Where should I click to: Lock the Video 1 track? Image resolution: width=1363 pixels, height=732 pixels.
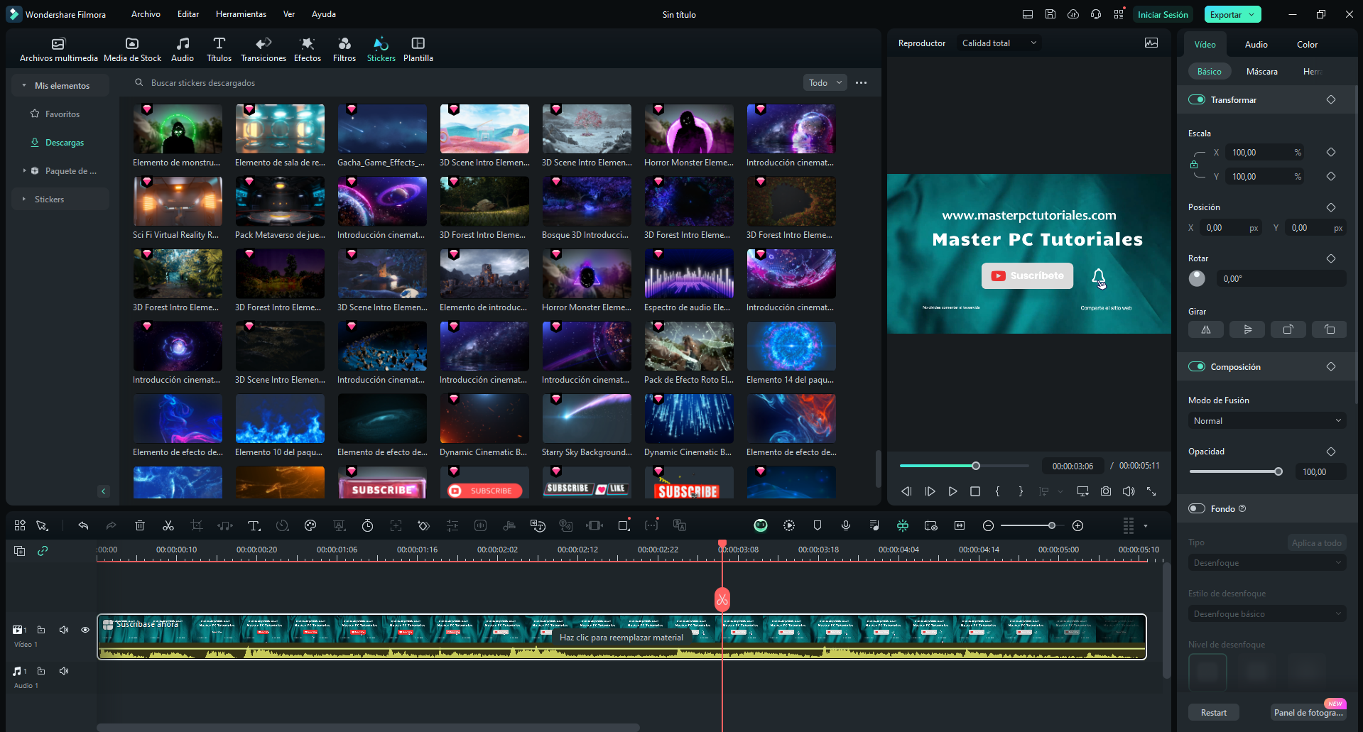pos(41,630)
